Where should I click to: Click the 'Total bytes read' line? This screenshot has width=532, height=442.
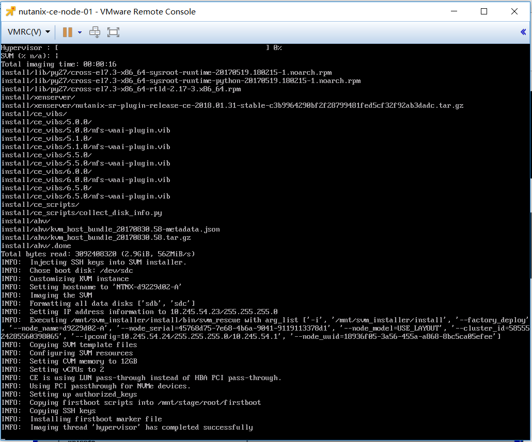point(98,254)
